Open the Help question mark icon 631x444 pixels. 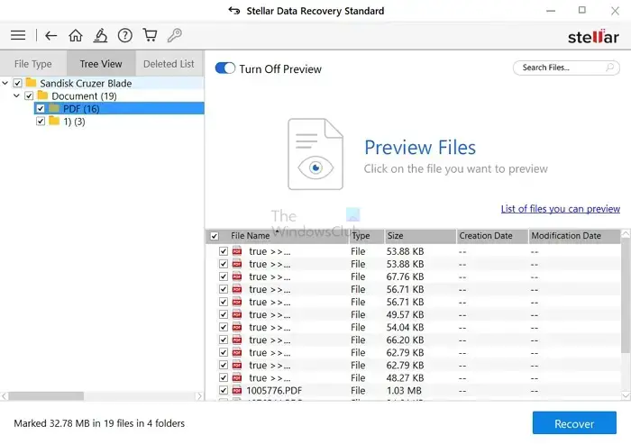tap(124, 35)
